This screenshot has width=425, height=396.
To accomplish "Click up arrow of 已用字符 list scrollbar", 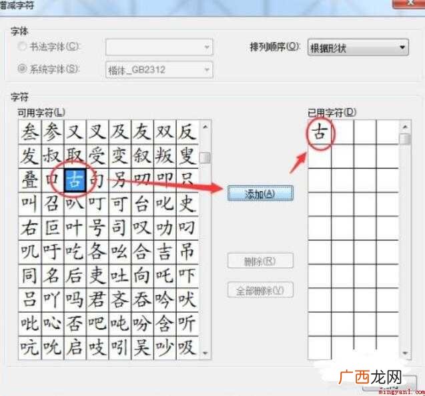I will (x=405, y=127).
